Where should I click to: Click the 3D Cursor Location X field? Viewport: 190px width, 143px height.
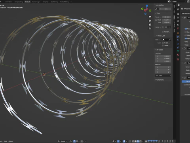click(x=163, y=56)
